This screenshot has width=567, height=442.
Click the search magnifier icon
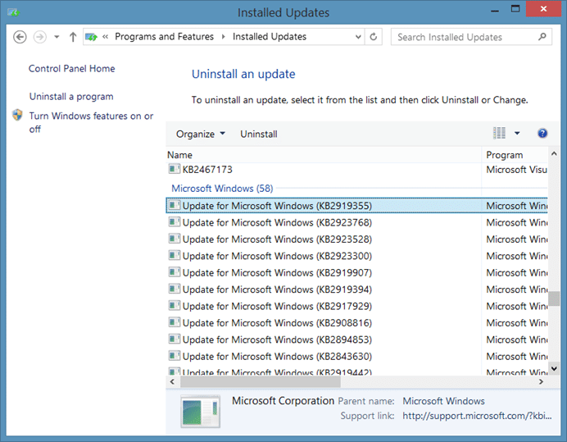542,37
